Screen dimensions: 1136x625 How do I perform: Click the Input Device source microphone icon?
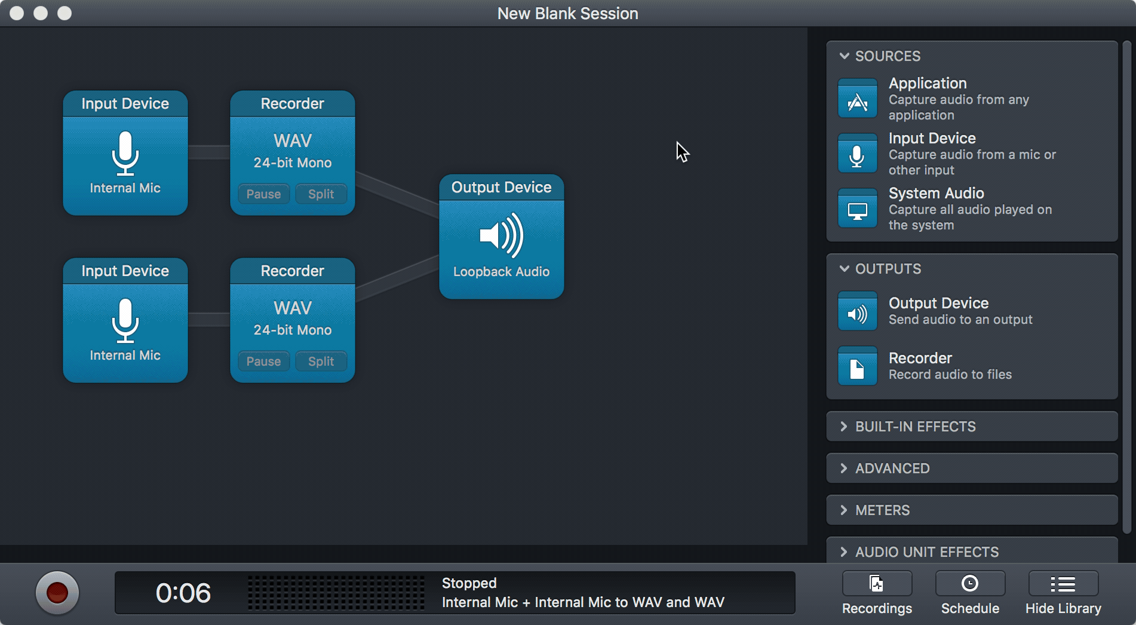858,154
